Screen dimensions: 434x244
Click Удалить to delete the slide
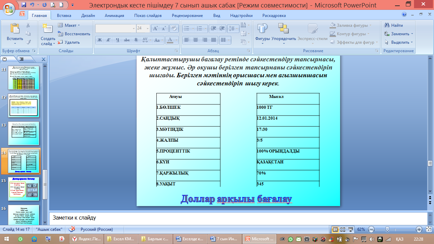pos(69,42)
